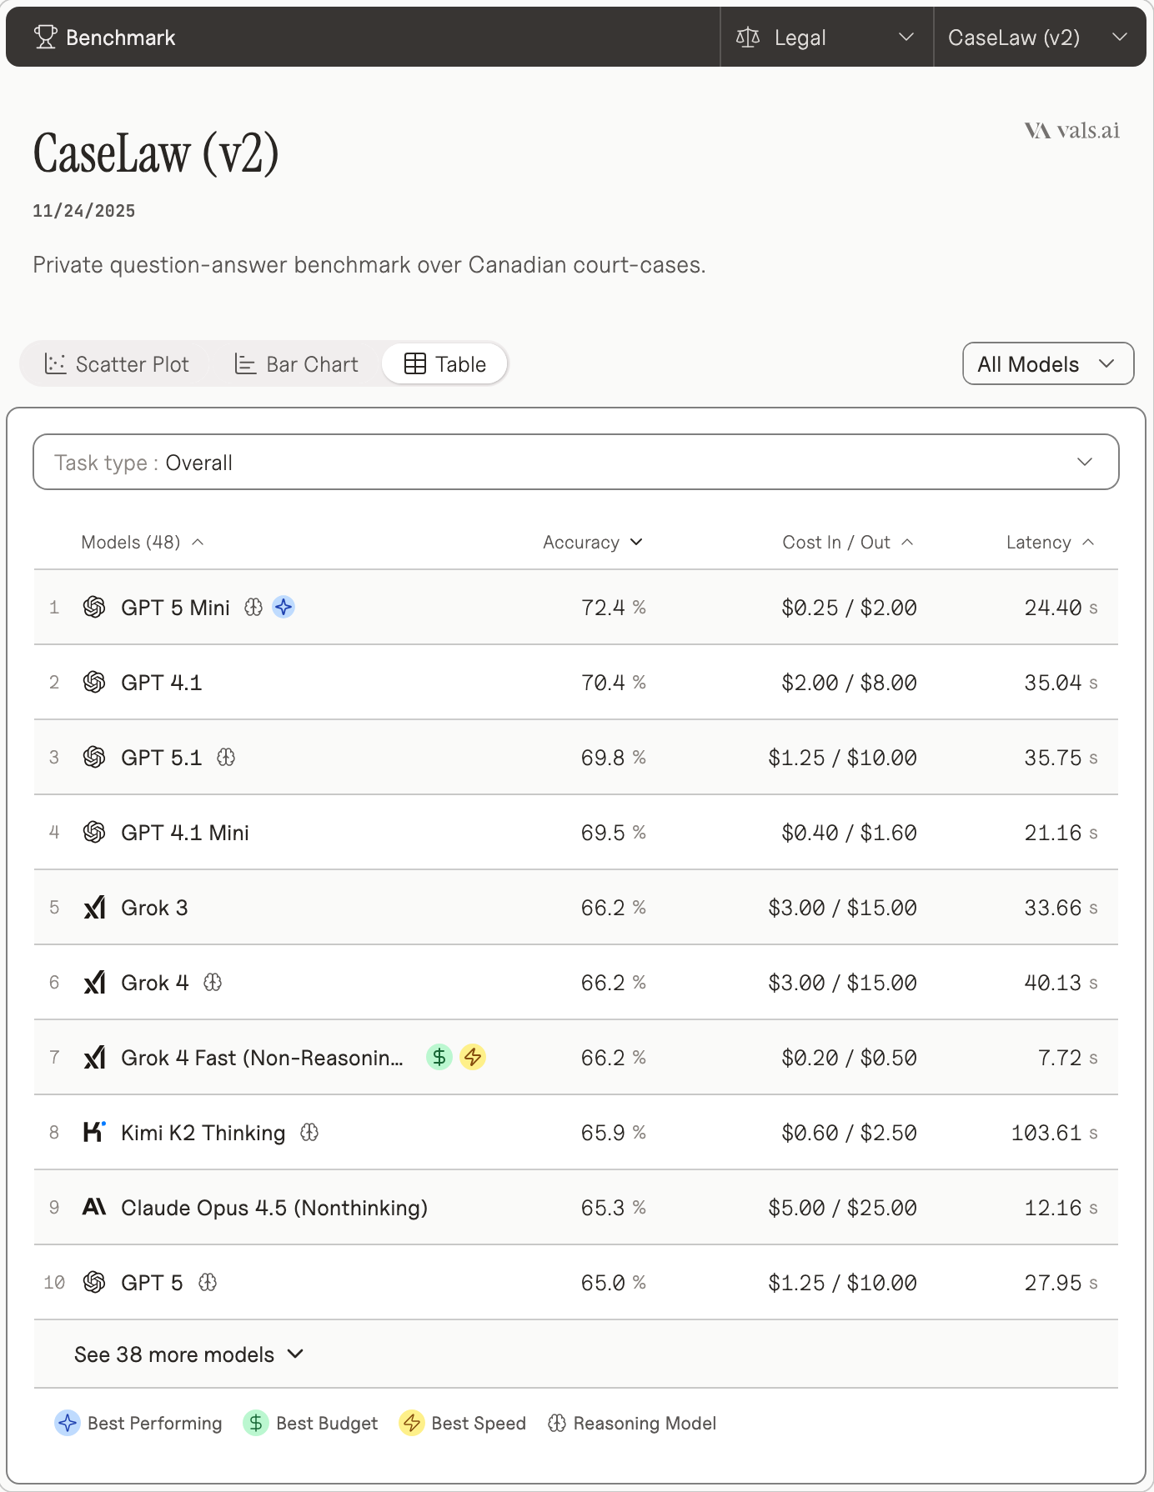1154x1492 pixels.
Task: Switch to the Bar Chart view
Action: coord(296,364)
